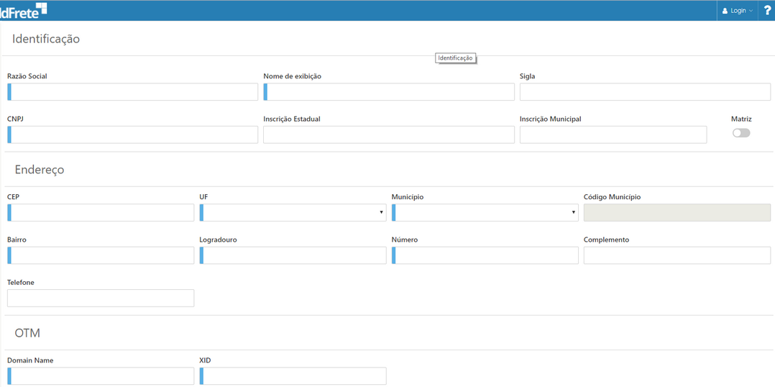Click the Razão Social input field
Viewport: 775px width, 387px height.
click(133, 91)
